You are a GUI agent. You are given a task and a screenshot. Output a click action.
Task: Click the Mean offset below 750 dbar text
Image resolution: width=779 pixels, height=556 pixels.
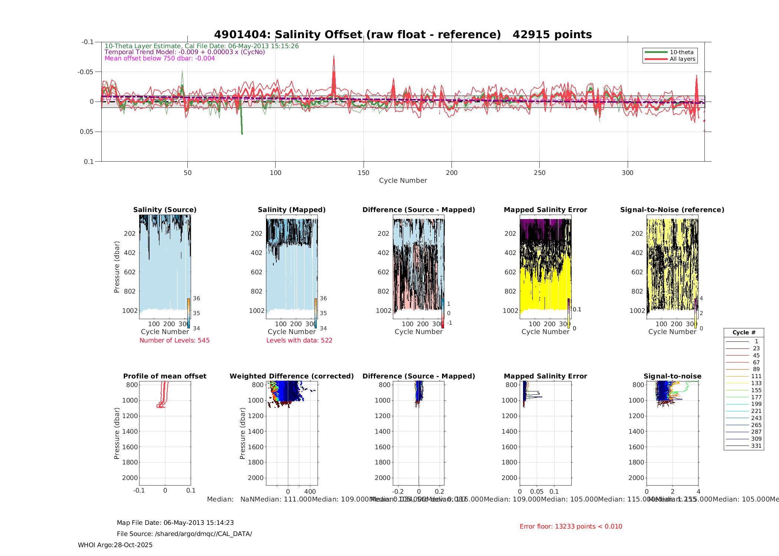160,58
